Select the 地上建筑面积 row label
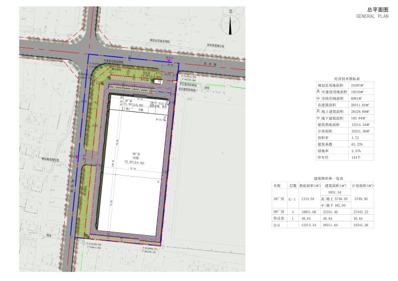This screenshot has width=398, height=281. point(332,112)
